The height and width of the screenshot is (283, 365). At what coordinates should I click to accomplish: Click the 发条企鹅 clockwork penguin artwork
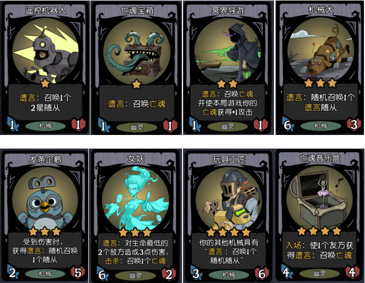point(45,199)
